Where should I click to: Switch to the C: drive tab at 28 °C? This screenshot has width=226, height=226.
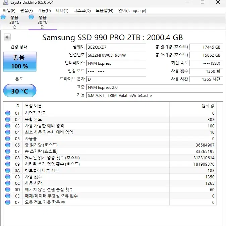pyautogui.click(x=14, y=22)
